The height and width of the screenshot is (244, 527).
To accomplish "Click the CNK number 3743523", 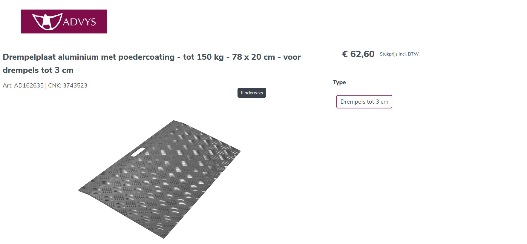I will (x=75, y=86).
